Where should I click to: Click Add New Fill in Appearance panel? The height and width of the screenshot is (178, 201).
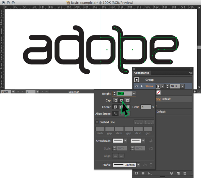tap(143, 173)
